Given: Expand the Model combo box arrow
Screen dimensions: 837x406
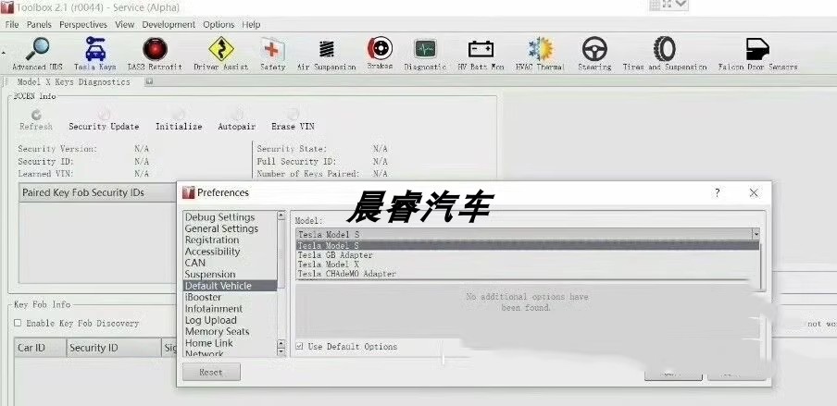Looking at the screenshot, I should coord(756,234).
